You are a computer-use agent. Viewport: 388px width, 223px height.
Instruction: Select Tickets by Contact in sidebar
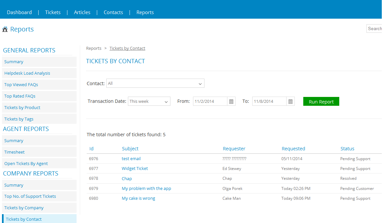tap(39, 219)
